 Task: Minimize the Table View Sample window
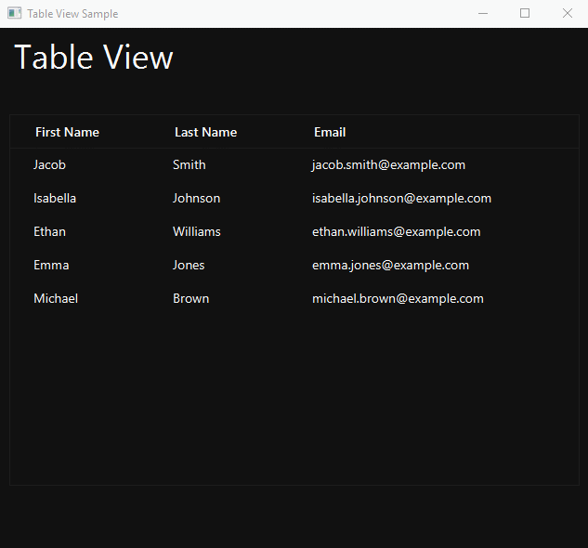point(483,14)
